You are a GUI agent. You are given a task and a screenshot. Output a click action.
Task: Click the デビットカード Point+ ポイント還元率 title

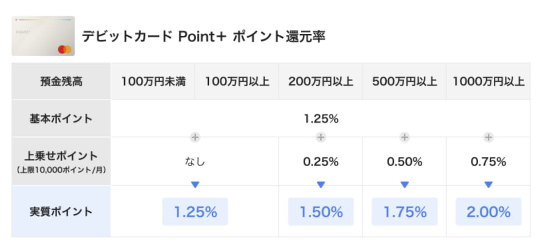click(203, 36)
